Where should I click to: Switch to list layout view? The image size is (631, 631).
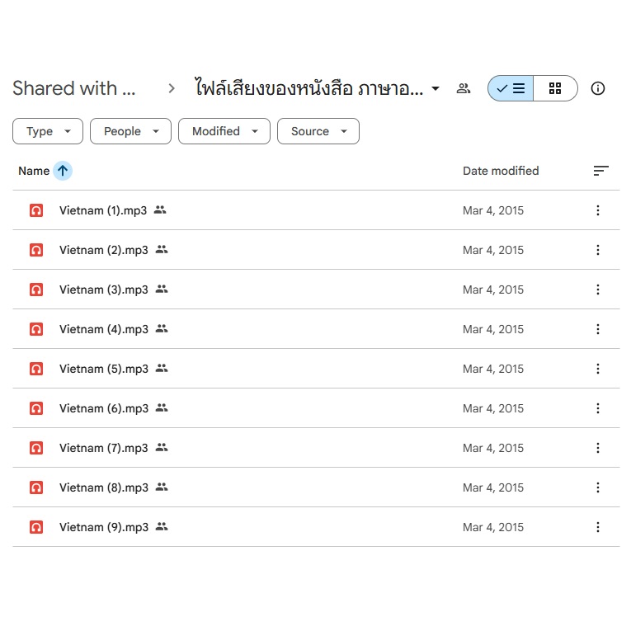tap(511, 88)
